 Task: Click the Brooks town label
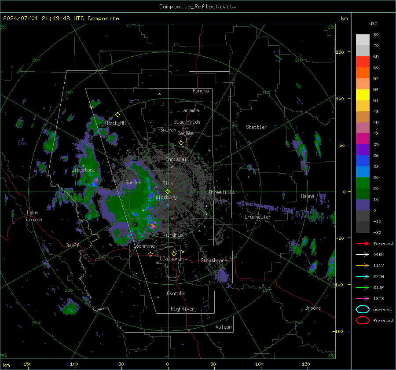pyautogui.click(x=313, y=308)
